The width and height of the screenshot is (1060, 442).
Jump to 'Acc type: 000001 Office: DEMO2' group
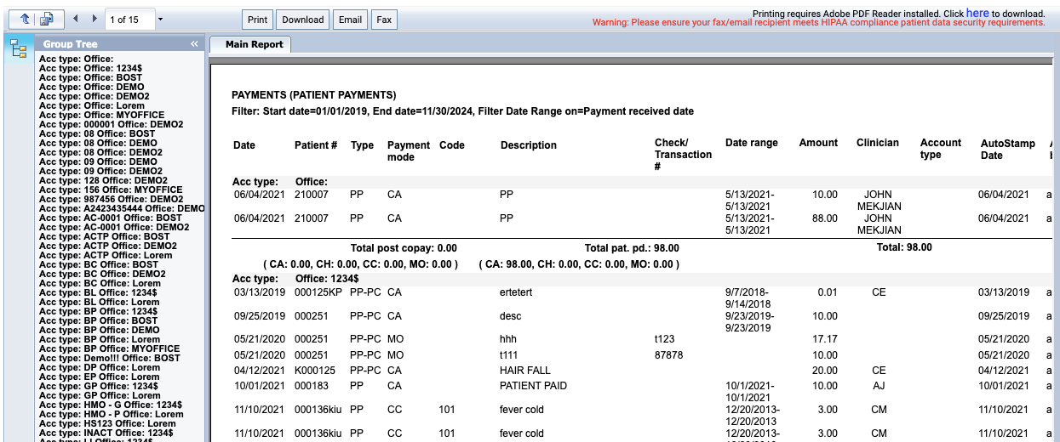111,124
